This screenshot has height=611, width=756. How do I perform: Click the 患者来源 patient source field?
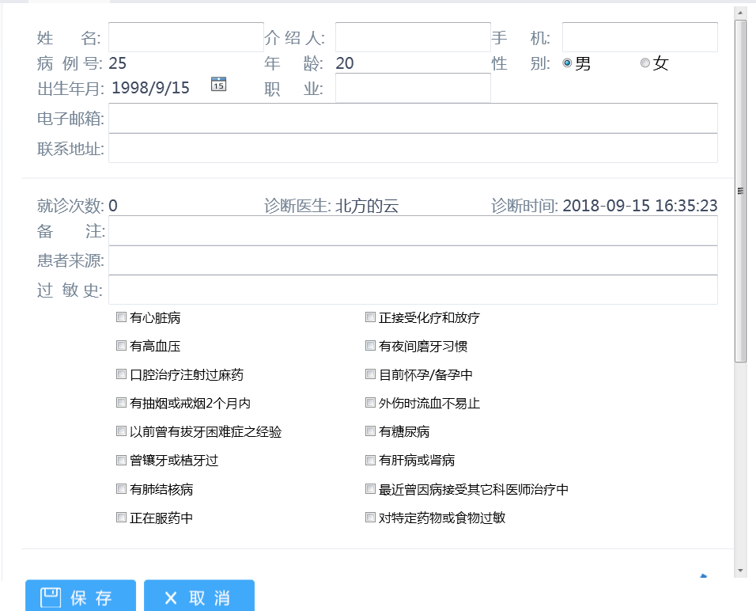click(x=413, y=260)
